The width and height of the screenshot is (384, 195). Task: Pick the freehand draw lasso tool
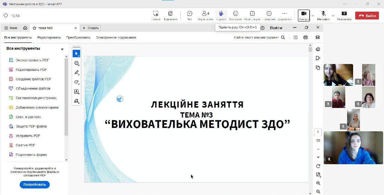76,82
